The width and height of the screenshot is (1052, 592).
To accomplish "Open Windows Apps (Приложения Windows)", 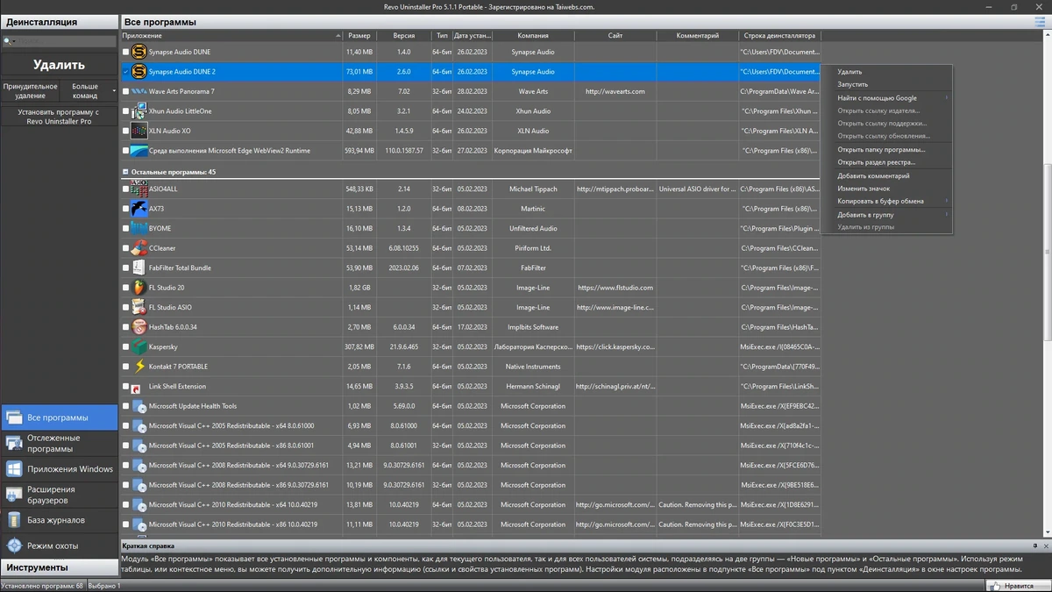I will click(59, 469).
